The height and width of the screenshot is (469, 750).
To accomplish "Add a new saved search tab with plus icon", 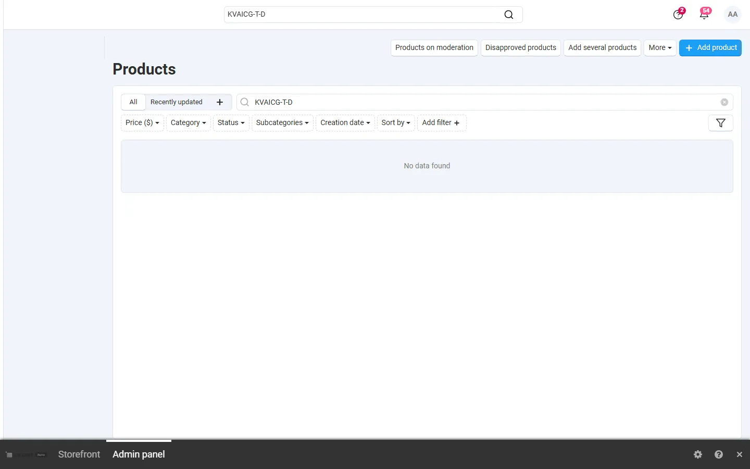I will [220, 102].
